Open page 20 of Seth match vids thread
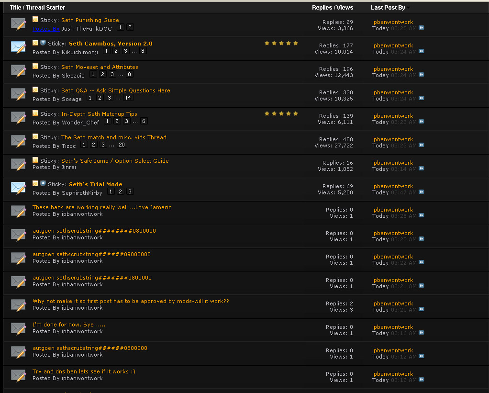This screenshot has height=393, width=489. [122, 145]
